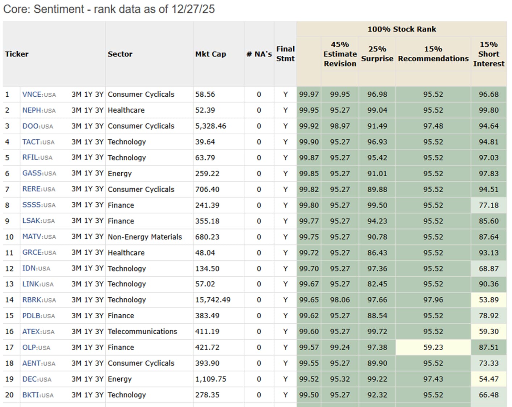Viewport: 512px width, 407px height.
Task: Click the 25% Surprise column header
Action: coord(377,54)
